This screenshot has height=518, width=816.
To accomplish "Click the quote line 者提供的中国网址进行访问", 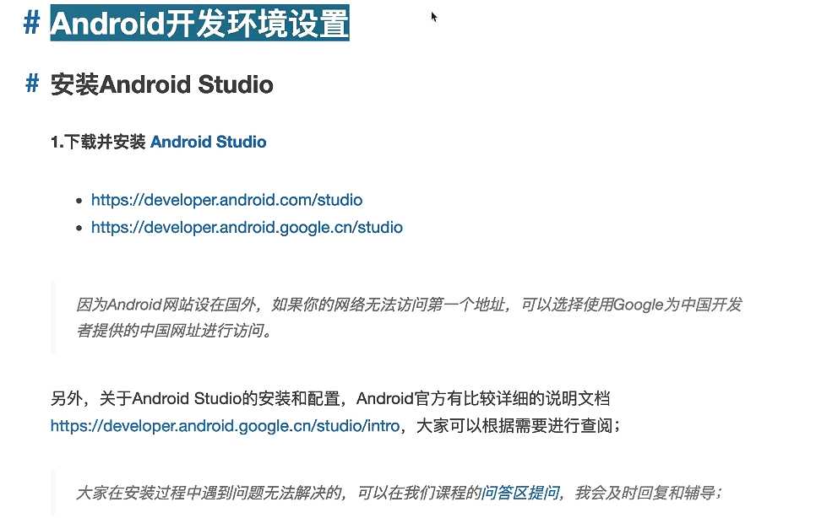I will [x=174, y=331].
